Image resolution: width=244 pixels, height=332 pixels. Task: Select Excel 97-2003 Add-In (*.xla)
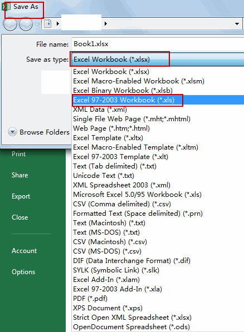pos(158,289)
